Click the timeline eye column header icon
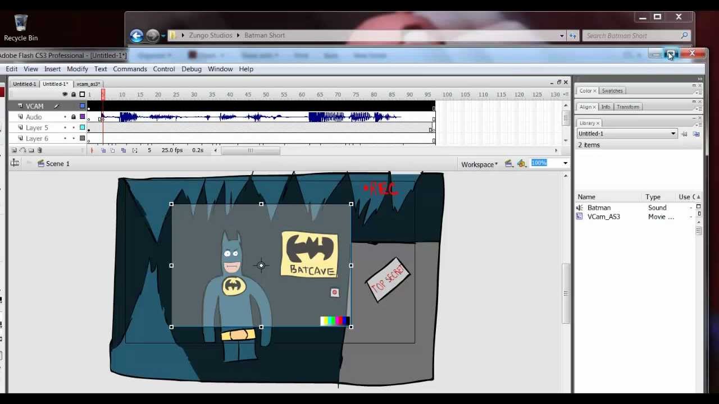This screenshot has height=404, width=719. [x=65, y=94]
